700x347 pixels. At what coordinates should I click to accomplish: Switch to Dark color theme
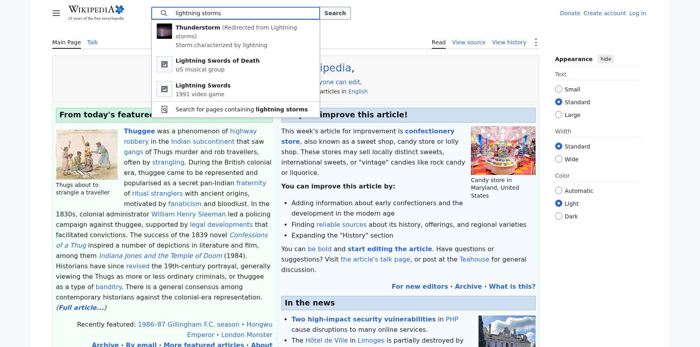click(x=559, y=216)
